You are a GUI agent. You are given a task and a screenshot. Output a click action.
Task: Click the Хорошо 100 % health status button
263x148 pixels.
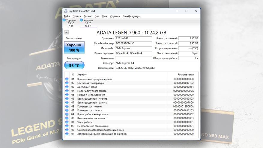[x=74, y=47]
